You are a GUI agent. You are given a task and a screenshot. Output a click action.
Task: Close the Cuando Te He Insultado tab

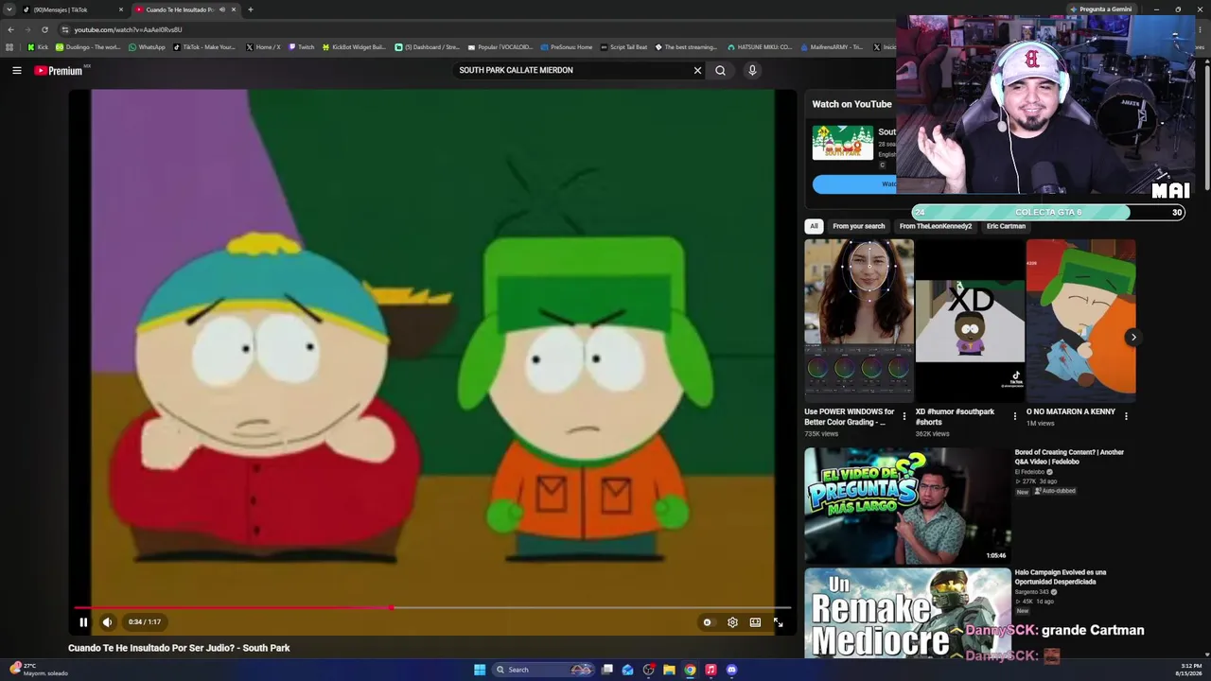234,9
